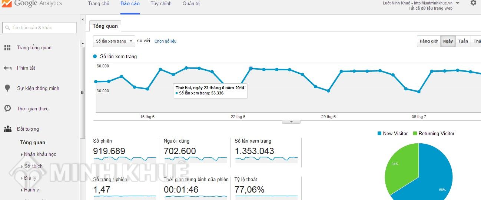Click the Trang tổng quan dashboard icon

click(x=7, y=47)
